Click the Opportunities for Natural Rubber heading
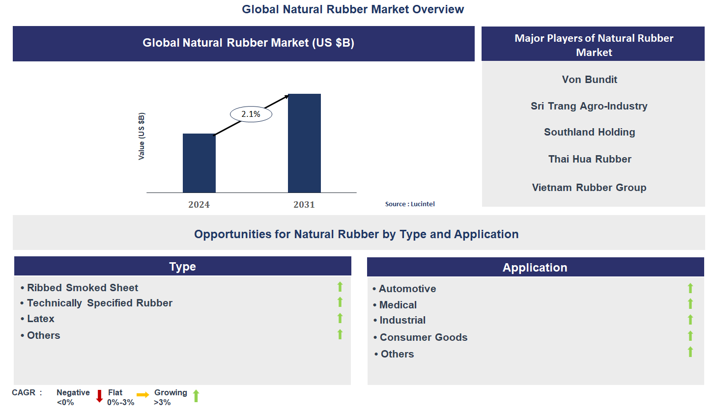Viewport: 714px width, 411px height. click(x=356, y=234)
